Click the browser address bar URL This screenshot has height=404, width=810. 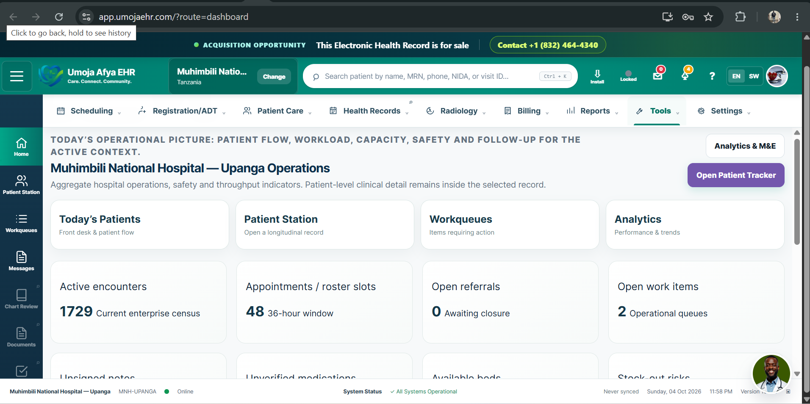click(174, 17)
